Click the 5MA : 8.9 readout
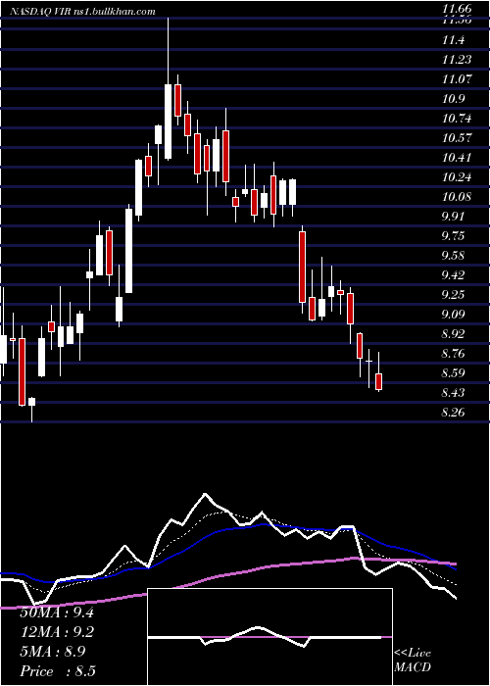Screen dimensions: 490x686 point(53,652)
